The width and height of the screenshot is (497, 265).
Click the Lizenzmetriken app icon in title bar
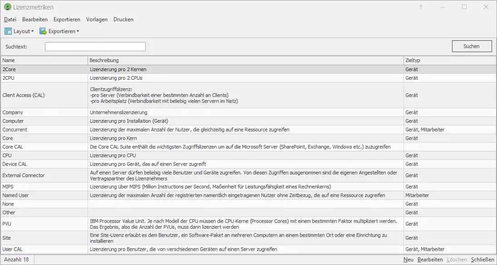(7, 7)
